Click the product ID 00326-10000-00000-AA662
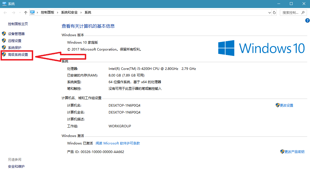The height and width of the screenshot is (174, 310). pyautogui.click(x=103, y=152)
